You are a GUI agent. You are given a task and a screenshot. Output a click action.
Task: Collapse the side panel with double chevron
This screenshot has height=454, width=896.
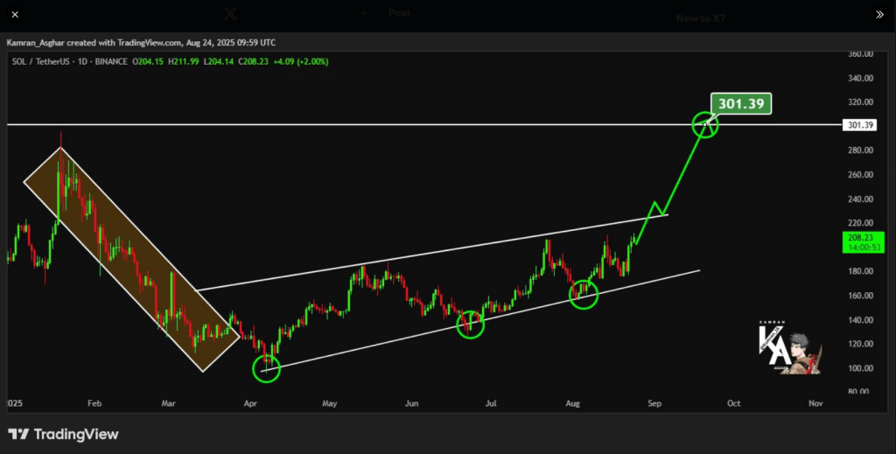coord(879,14)
